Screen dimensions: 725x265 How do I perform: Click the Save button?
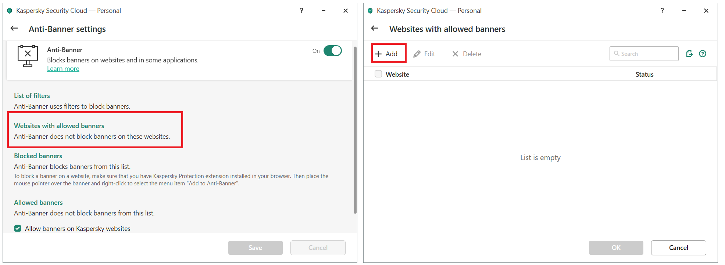pos(256,248)
